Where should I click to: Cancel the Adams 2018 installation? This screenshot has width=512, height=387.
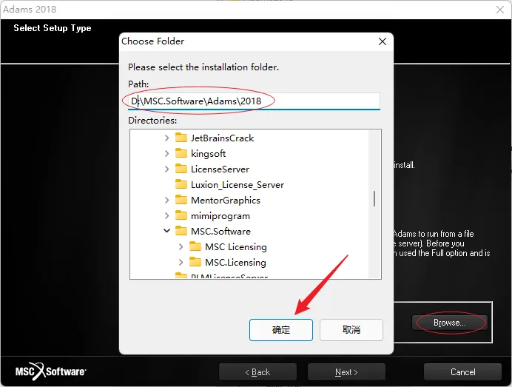[x=462, y=372]
